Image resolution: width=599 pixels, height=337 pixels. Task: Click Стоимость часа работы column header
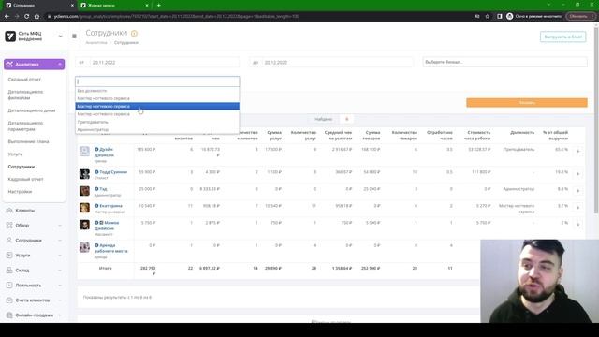tap(478, 135)
